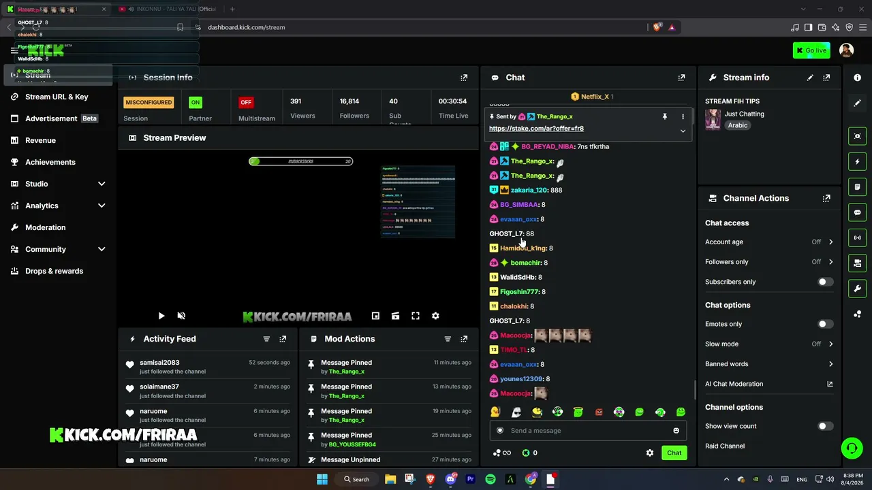The image size is (872, 490).
Task: Open Spotify from the taskbar
Action: (x=490, y=479)
